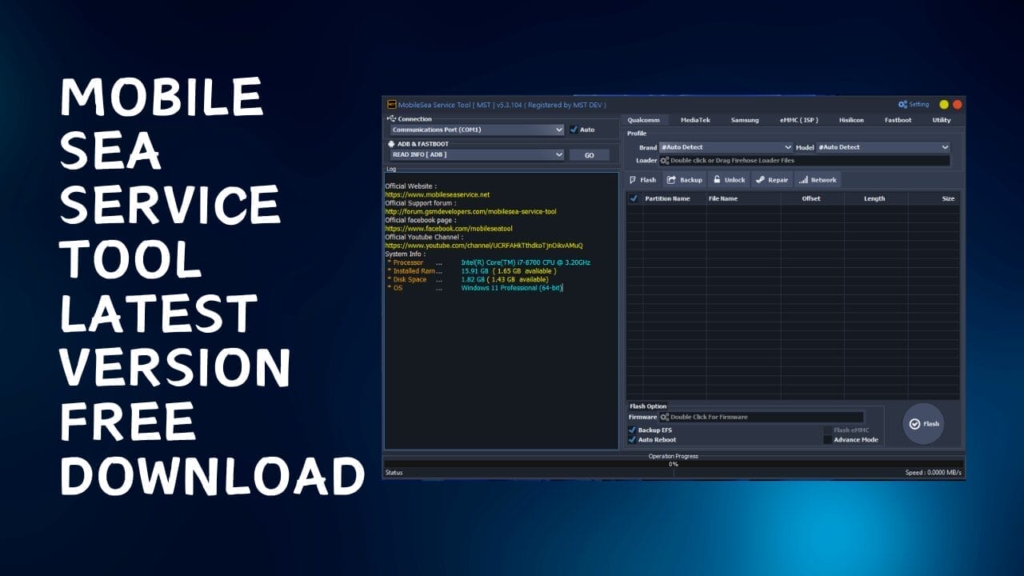Select the Repair wrench icon
This screenshot has height=576, width=1024.
760,180
